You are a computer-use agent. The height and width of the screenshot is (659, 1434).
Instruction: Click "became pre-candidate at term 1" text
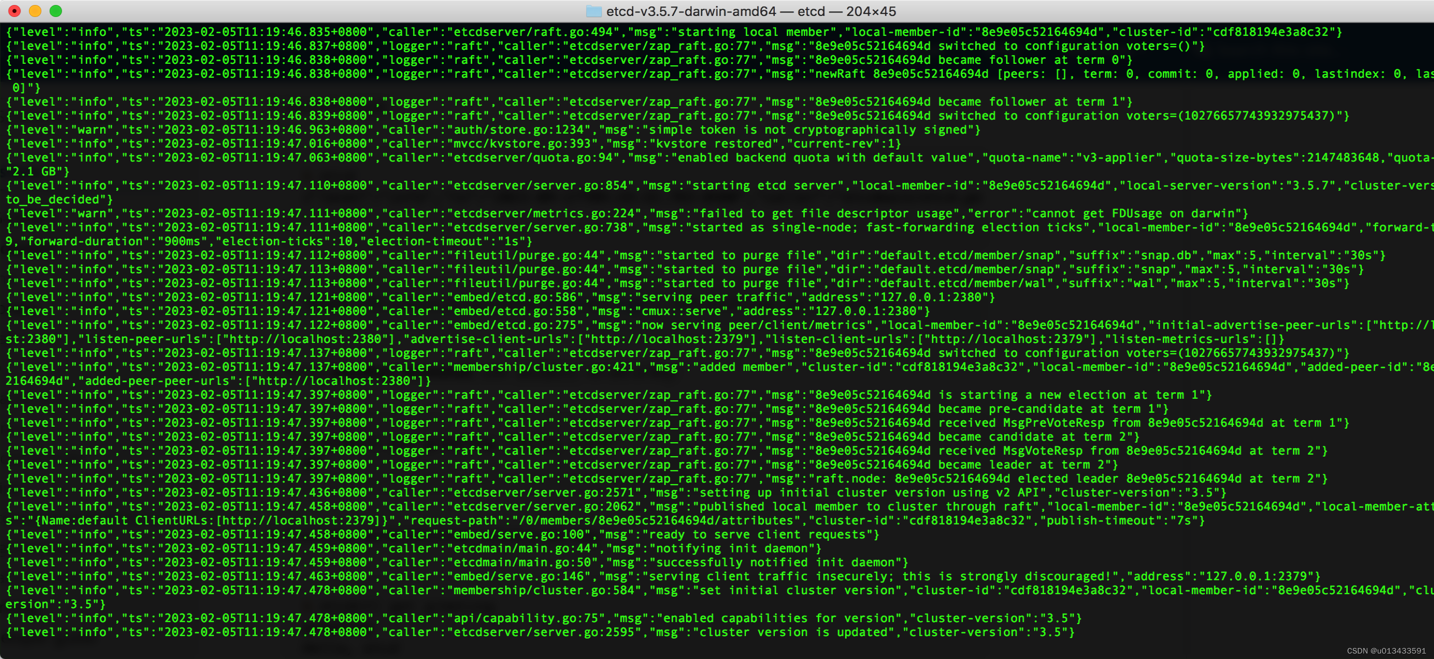click(x=1046, y=409)
